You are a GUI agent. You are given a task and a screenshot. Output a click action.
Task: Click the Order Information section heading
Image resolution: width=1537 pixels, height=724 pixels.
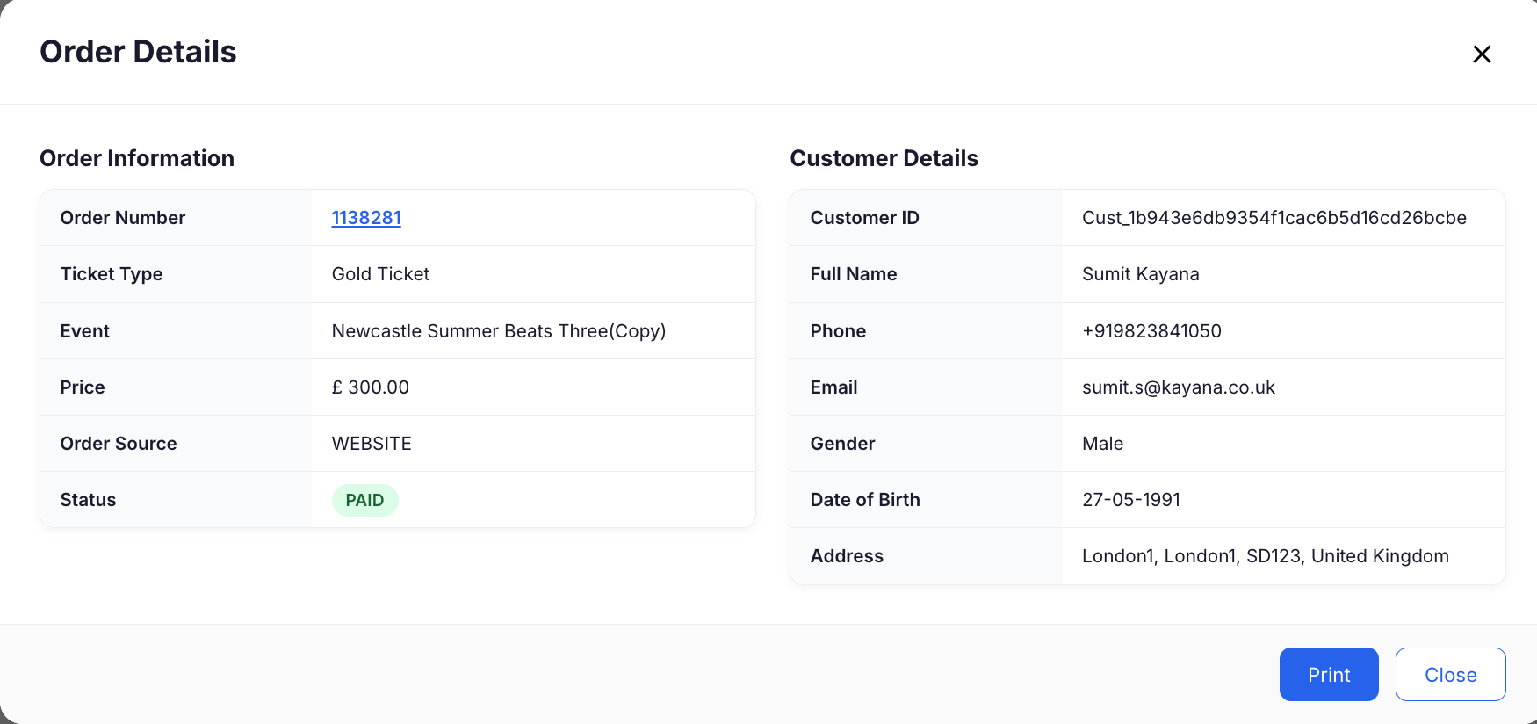tap(137, 158)
